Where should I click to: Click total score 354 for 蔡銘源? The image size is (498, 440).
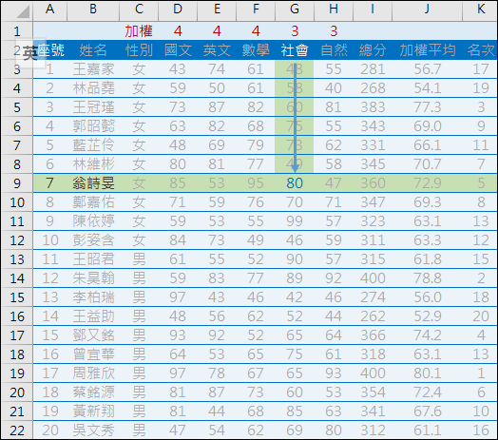pos(373,392)
